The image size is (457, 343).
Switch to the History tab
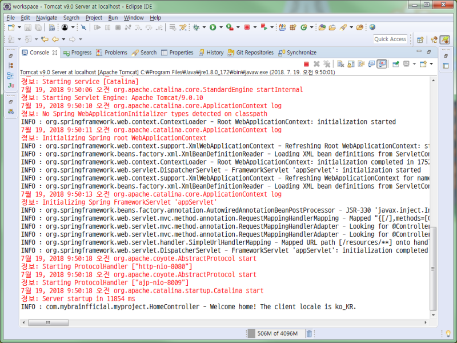211,53
